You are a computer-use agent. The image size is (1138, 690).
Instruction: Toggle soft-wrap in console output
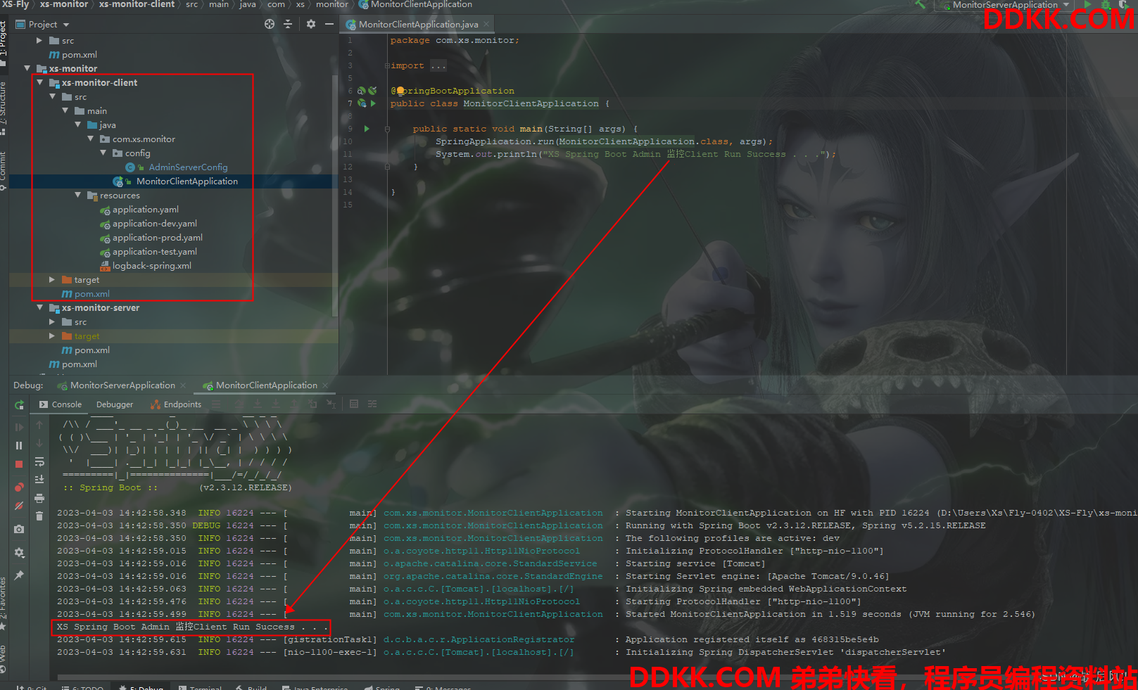click(39, 461)
